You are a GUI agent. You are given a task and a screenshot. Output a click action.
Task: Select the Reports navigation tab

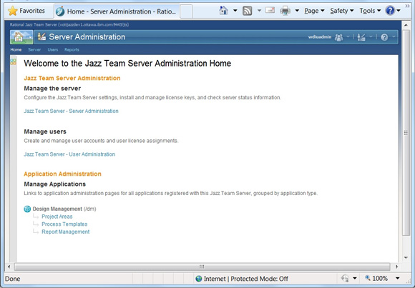click(x=72, y=50)
